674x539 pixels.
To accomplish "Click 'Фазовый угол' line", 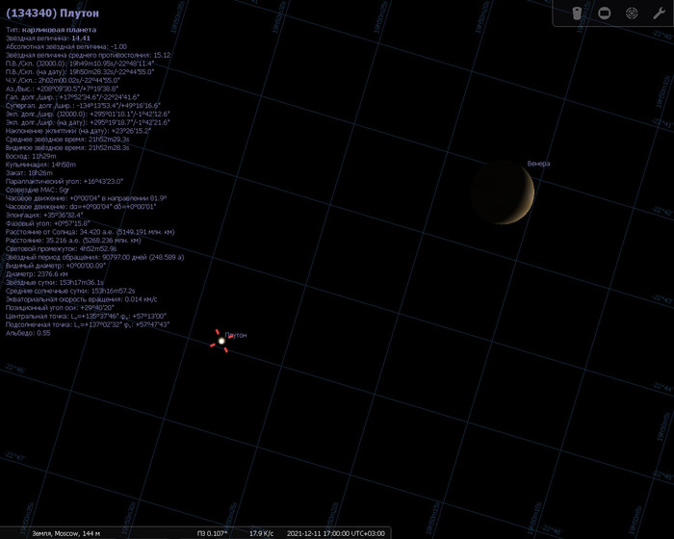I will pyautogui.click(x=48, y=223).
